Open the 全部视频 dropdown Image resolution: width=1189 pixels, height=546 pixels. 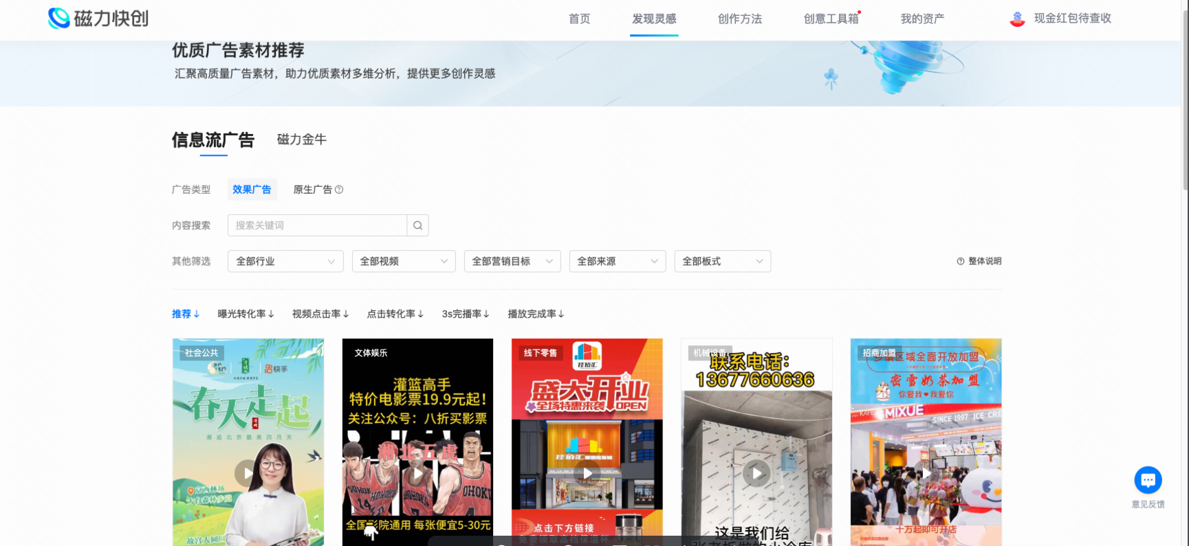tap(404, 261)
